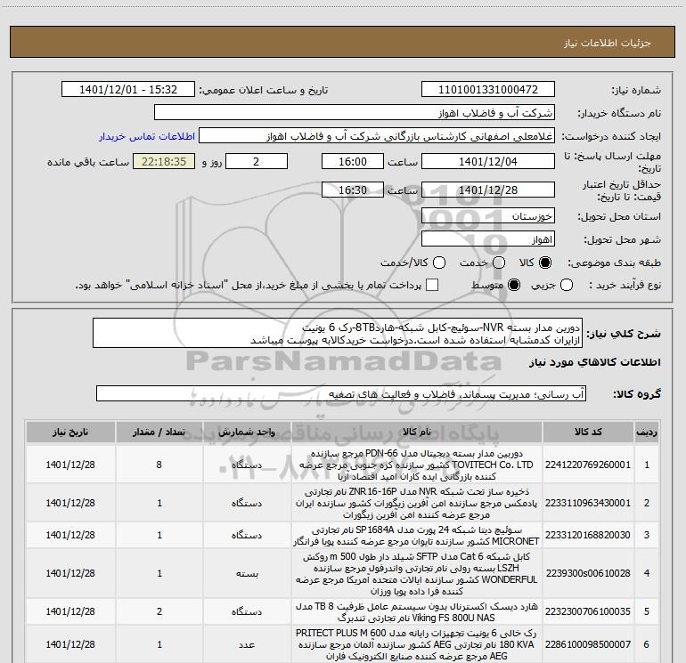The image size is (686, 663).
Task: Click quantity 8 in row 1
Action: [x=159, y=465]
